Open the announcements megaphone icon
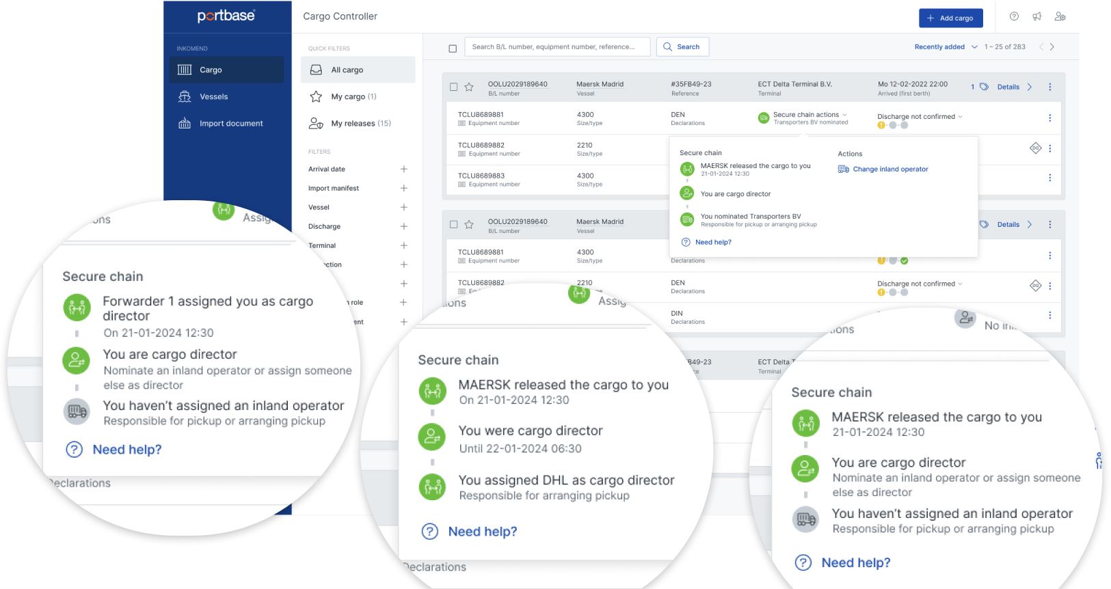Viewport: 1111px width, 589px height. click(1037, 16)
